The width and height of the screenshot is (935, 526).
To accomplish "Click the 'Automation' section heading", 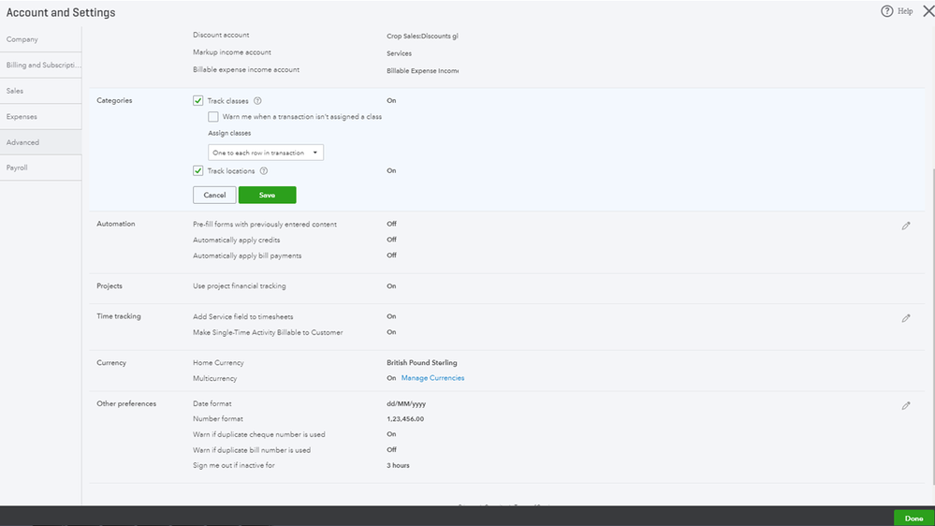I will tap(116, 224).
